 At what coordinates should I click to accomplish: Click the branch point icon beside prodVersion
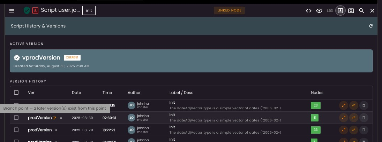[x=55, y=118]
